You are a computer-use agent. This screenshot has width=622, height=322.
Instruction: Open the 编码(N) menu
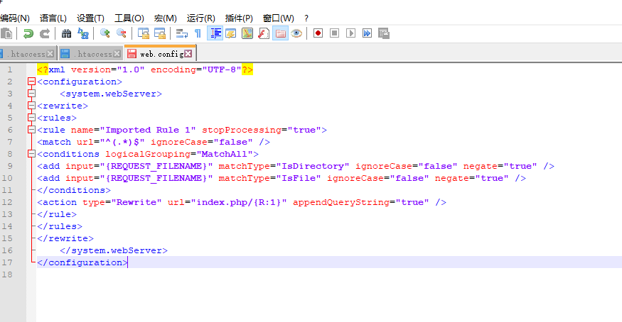point(15,18)
